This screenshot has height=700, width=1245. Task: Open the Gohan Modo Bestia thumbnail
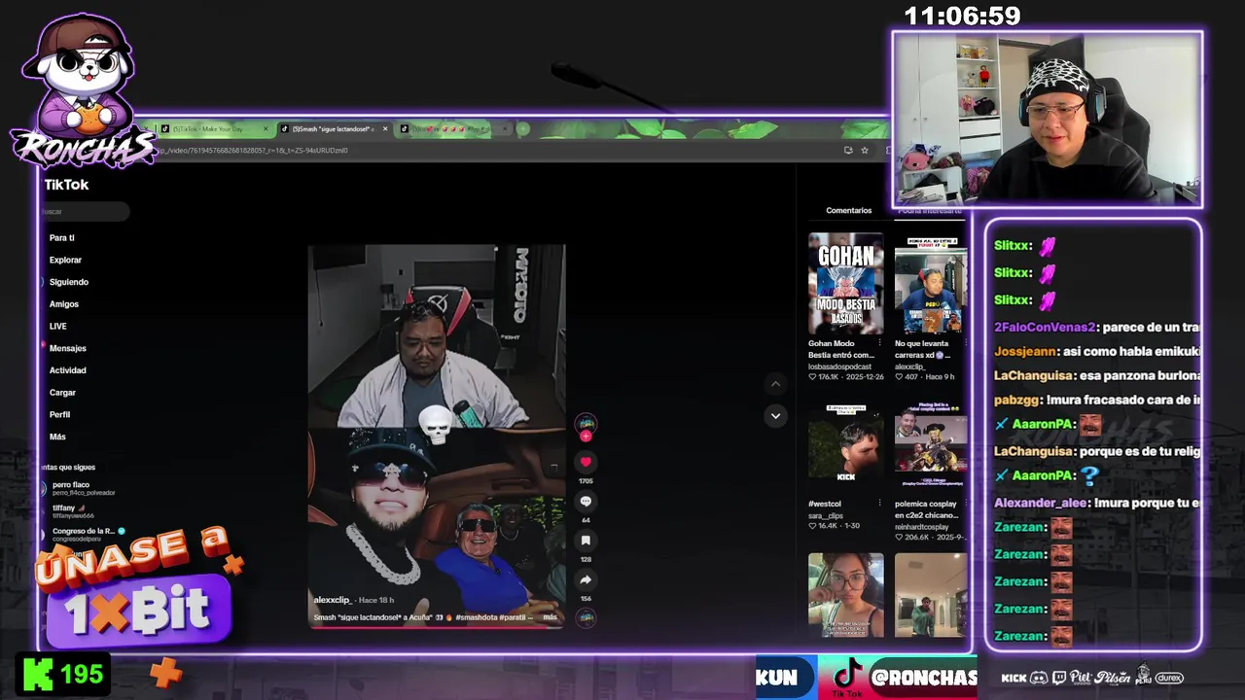pos(845,284)
